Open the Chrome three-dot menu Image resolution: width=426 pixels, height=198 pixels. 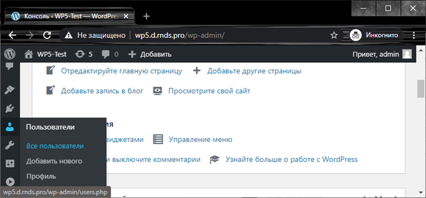414,35
